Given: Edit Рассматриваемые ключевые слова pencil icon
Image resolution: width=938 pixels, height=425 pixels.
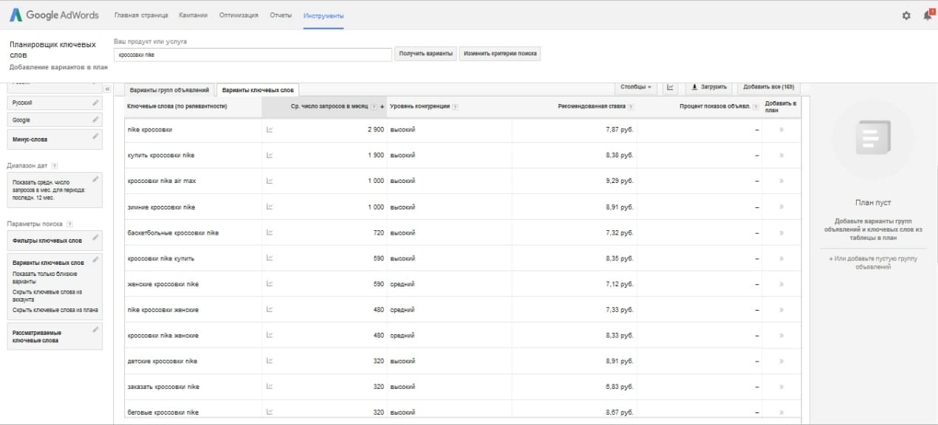Looking at the screenshot, I should [95, 330].
